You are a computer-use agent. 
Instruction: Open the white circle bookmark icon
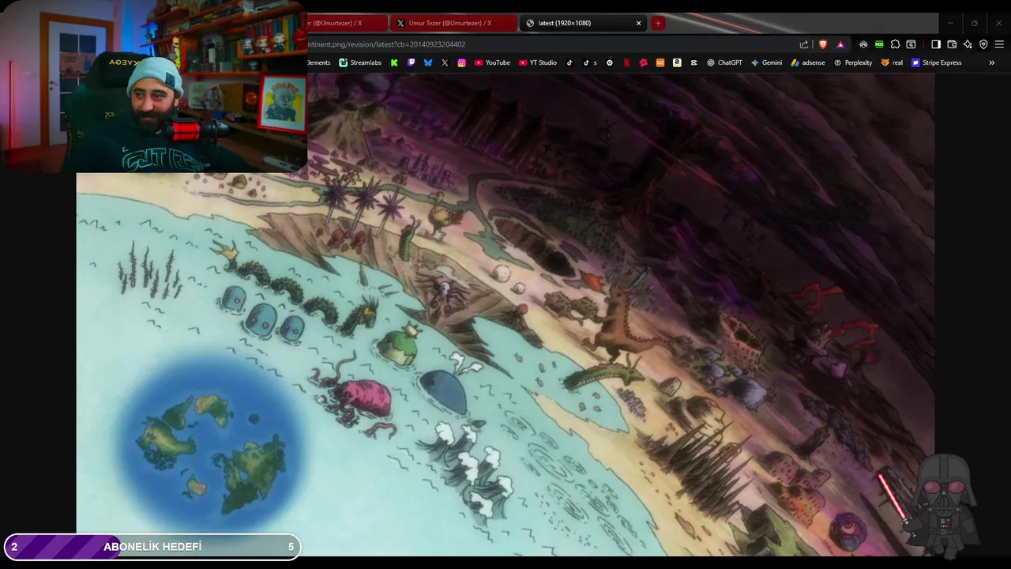click(x=609, y=62)
